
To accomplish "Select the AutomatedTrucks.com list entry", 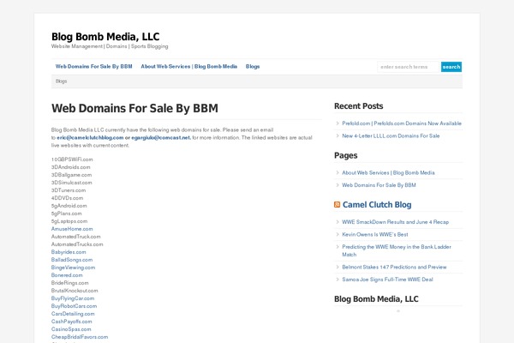I will tap(77, 244).
